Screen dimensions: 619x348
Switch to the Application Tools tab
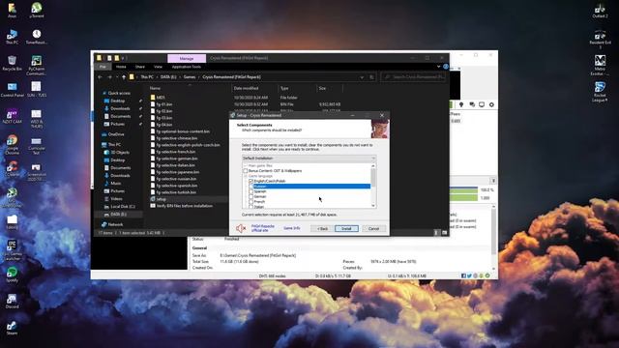[187, 67]
